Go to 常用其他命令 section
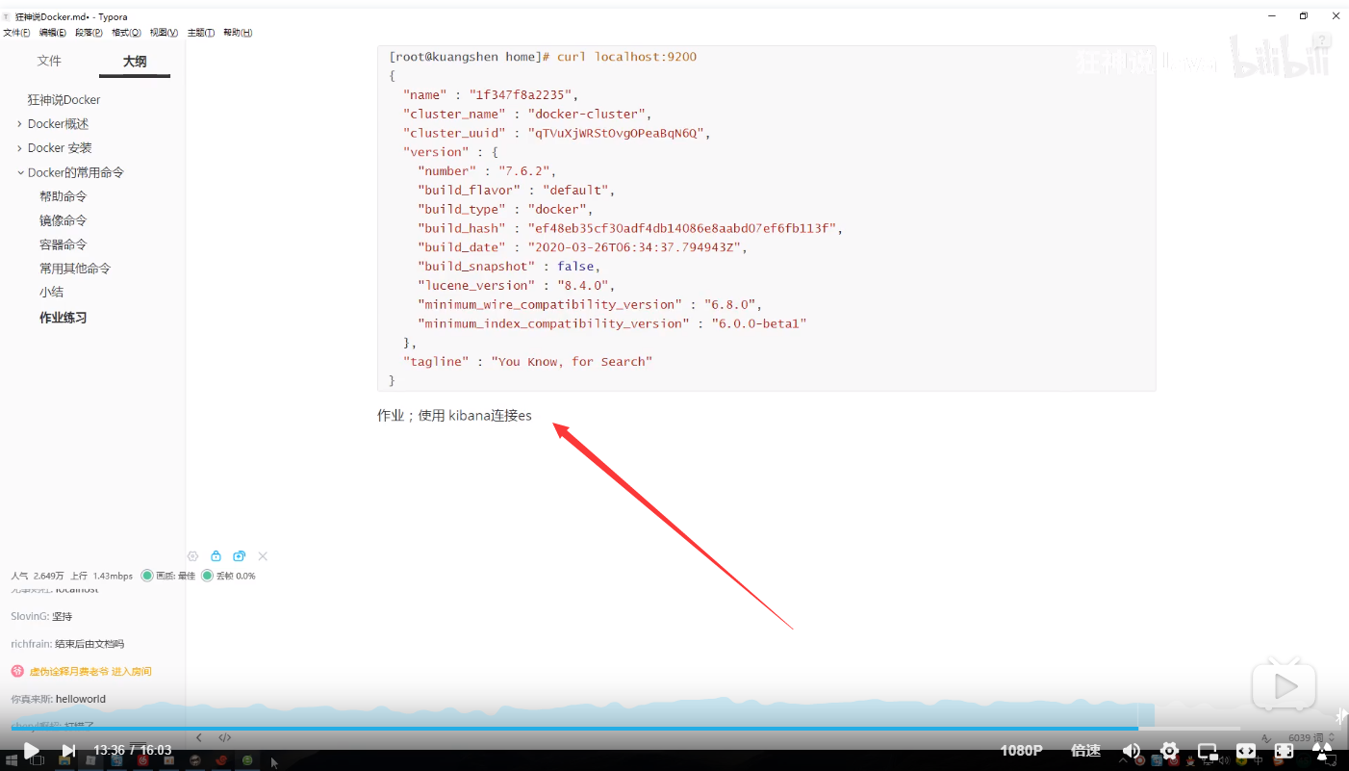Screen dimensions: 1349x771 coord(75,269)
